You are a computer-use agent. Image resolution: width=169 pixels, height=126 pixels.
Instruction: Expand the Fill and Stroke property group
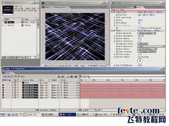(115, 17)
